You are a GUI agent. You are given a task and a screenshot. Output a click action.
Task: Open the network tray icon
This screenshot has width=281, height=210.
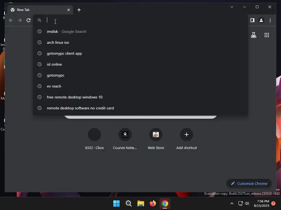[x=240, y=203]
